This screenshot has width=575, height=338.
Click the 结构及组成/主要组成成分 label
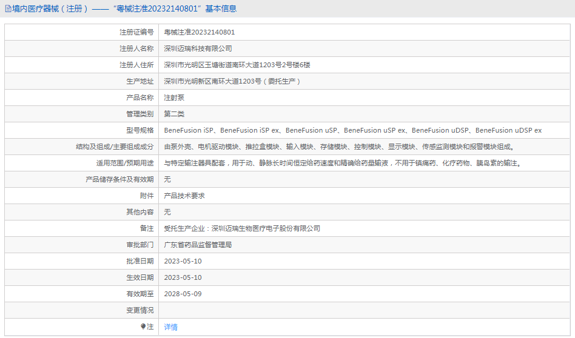coord(115,147)
